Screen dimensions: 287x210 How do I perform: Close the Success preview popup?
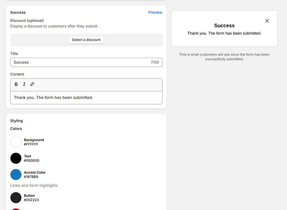(x=267, y=21)
